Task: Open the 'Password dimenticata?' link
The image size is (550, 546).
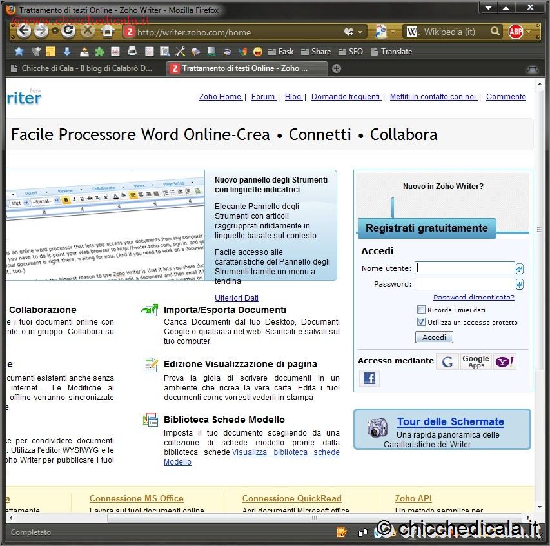Action: [473, 298]
